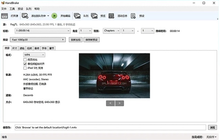Expand the Fast 1080p30 preset selector
The height and width of the screenshot is (140, 220).
pos(38,40)
